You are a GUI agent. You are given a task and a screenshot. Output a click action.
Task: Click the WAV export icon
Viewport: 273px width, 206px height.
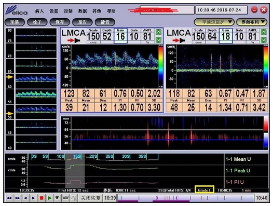click(65, 198)
